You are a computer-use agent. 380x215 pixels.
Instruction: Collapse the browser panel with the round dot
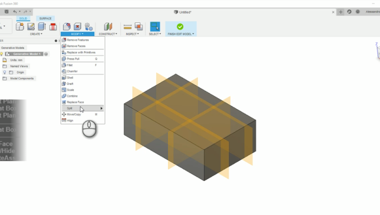point(56,41)
